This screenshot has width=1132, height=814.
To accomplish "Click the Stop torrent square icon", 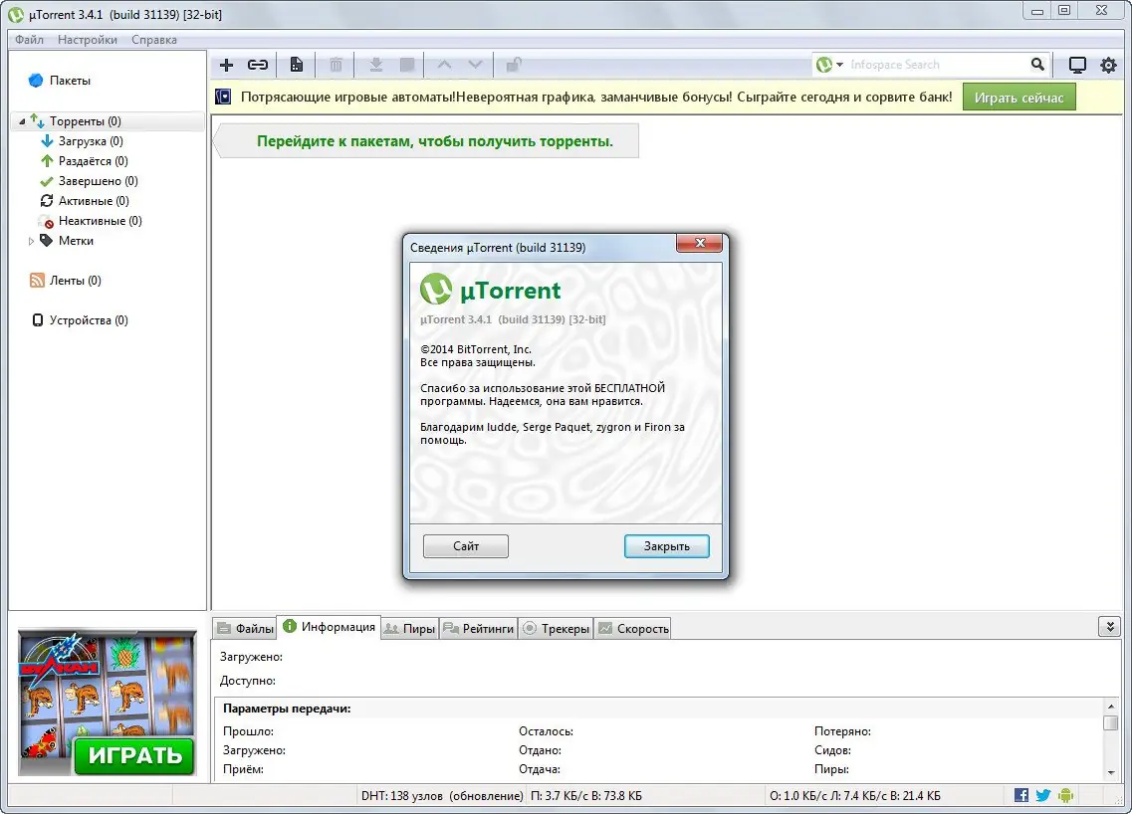I will [407, 65].
